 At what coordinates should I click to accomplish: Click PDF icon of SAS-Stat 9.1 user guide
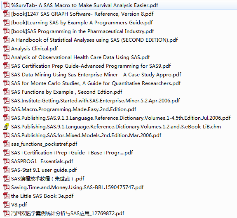6,170
